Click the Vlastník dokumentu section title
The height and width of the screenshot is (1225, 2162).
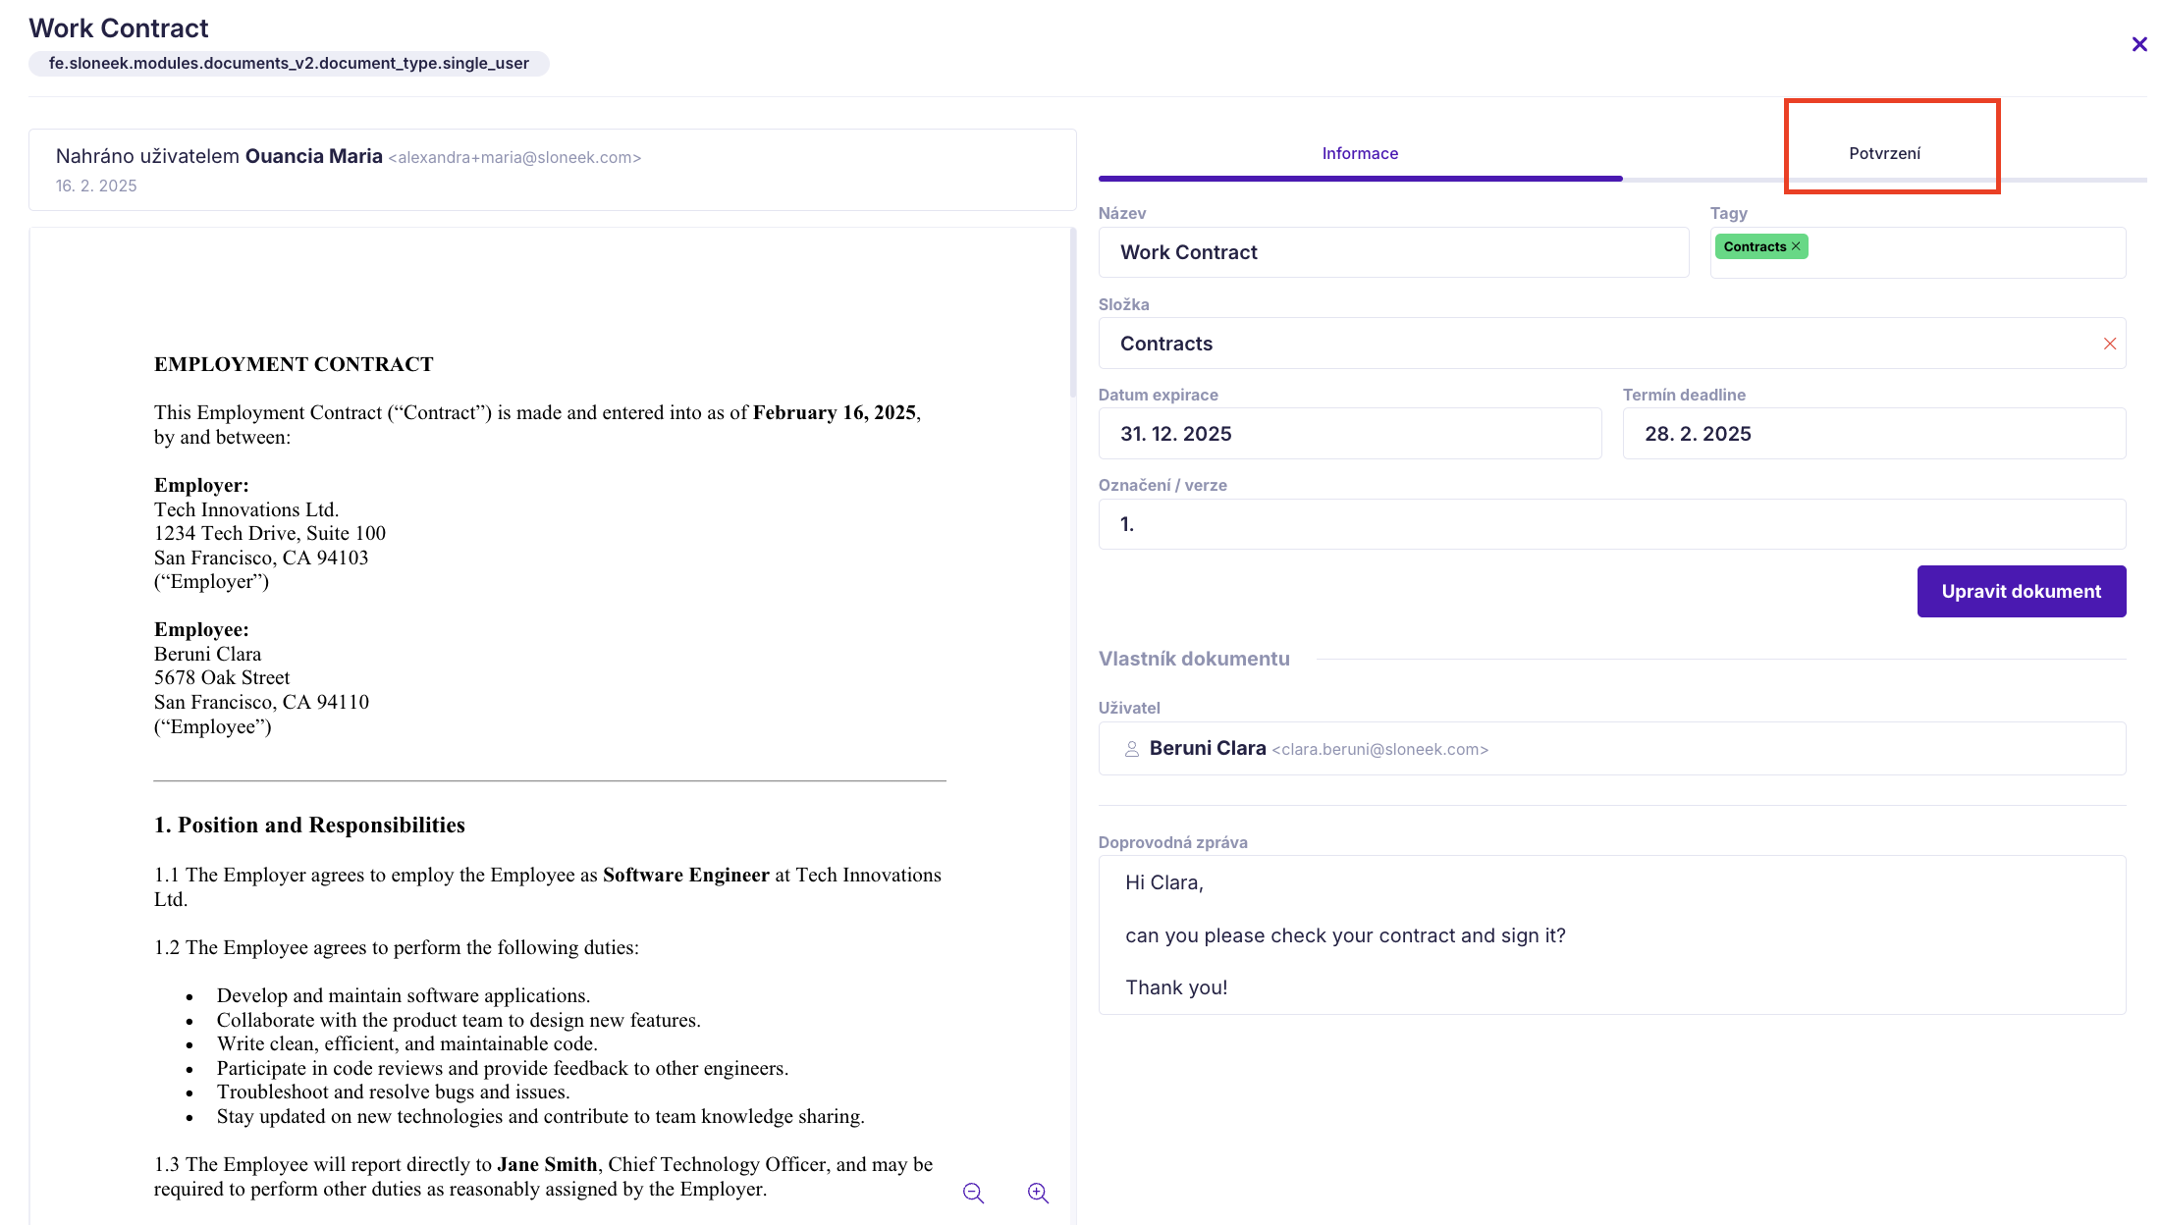(1194, 659)
